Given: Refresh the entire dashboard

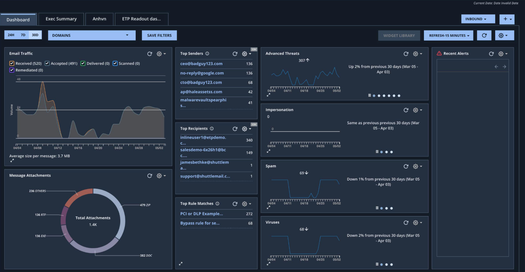Looking at the screenshot, I should (484, 35).
